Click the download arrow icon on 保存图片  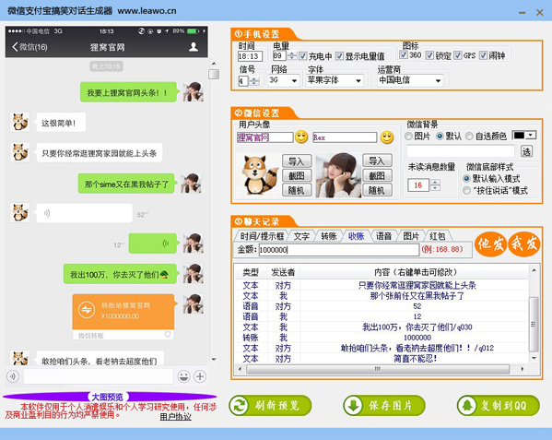(x=353, y=406)
